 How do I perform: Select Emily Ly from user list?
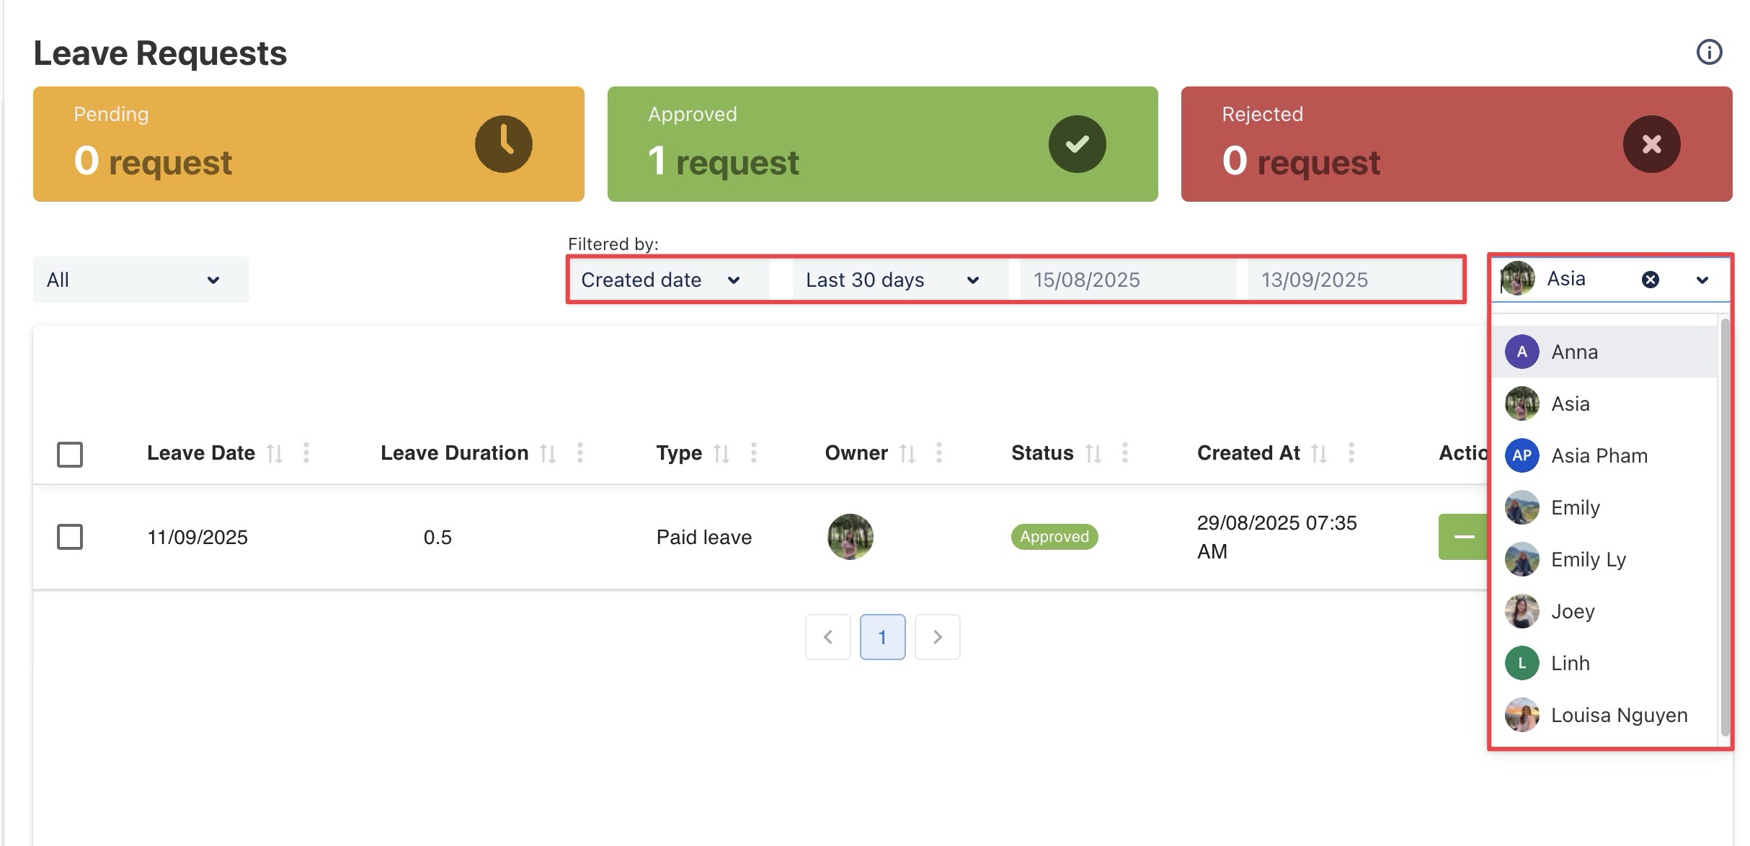1588,559
